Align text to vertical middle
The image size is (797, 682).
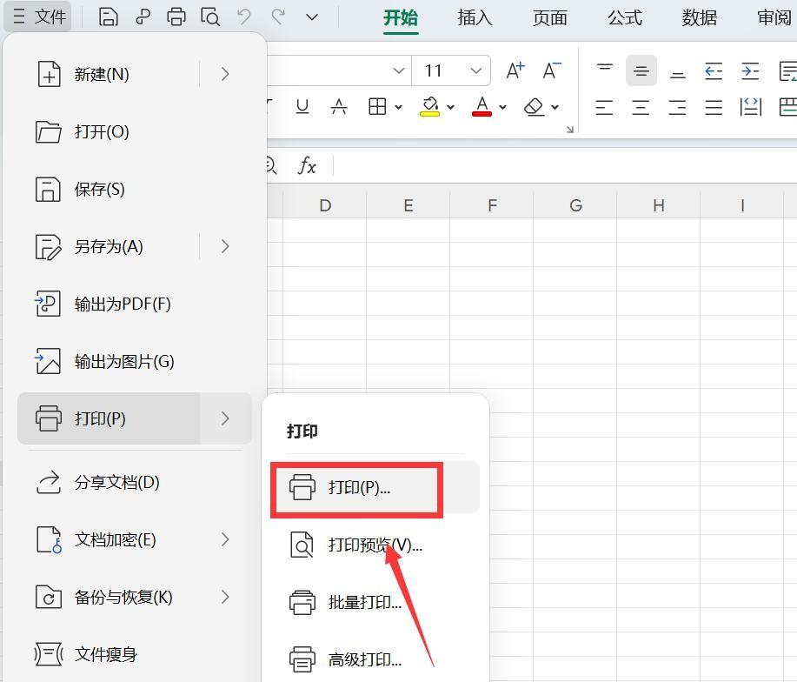(x=641, y=70)
